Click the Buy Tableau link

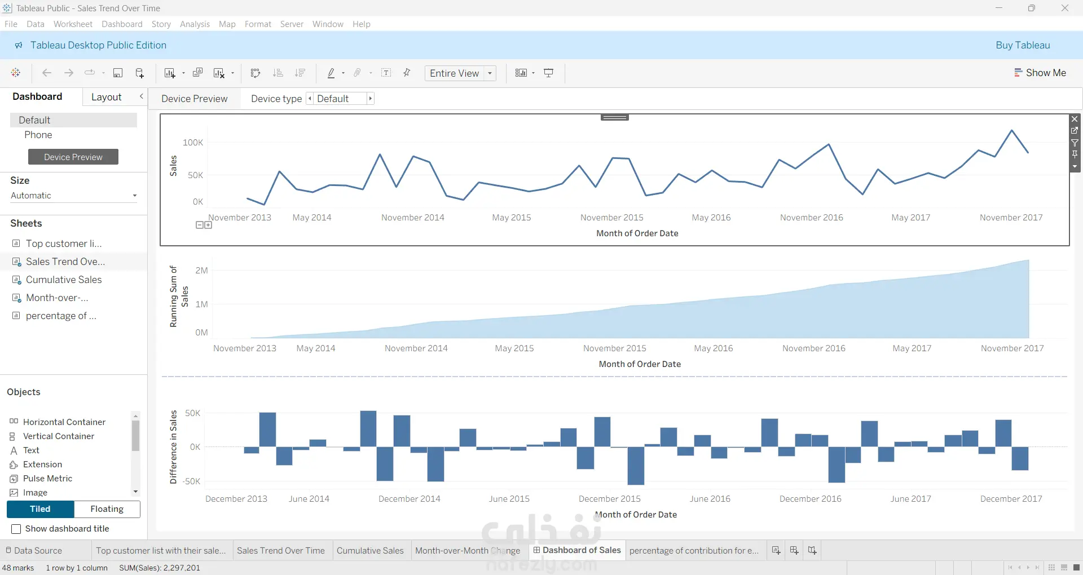point(1023,45)
